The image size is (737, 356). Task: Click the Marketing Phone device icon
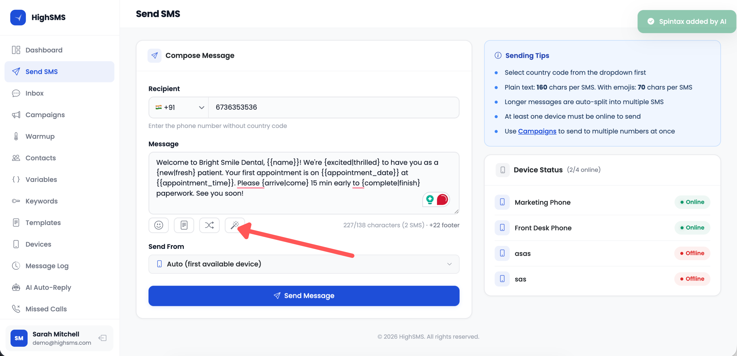pos(502,202)
